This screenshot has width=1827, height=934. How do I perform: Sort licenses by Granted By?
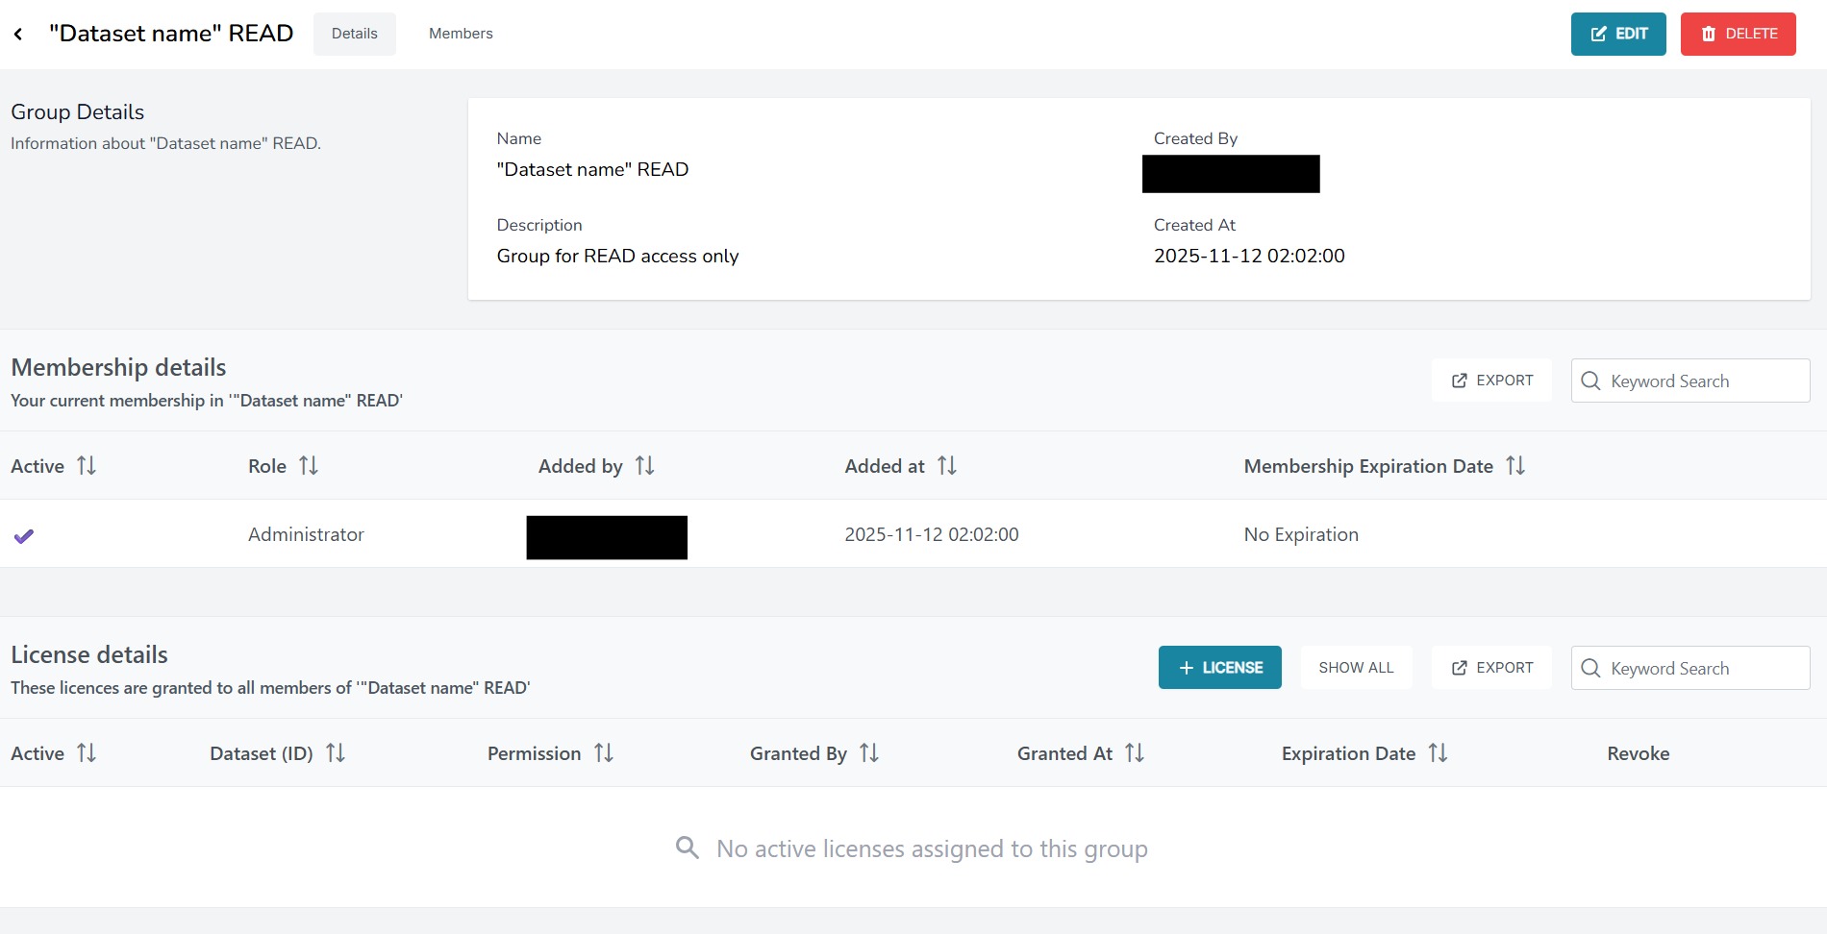point(869,753)
